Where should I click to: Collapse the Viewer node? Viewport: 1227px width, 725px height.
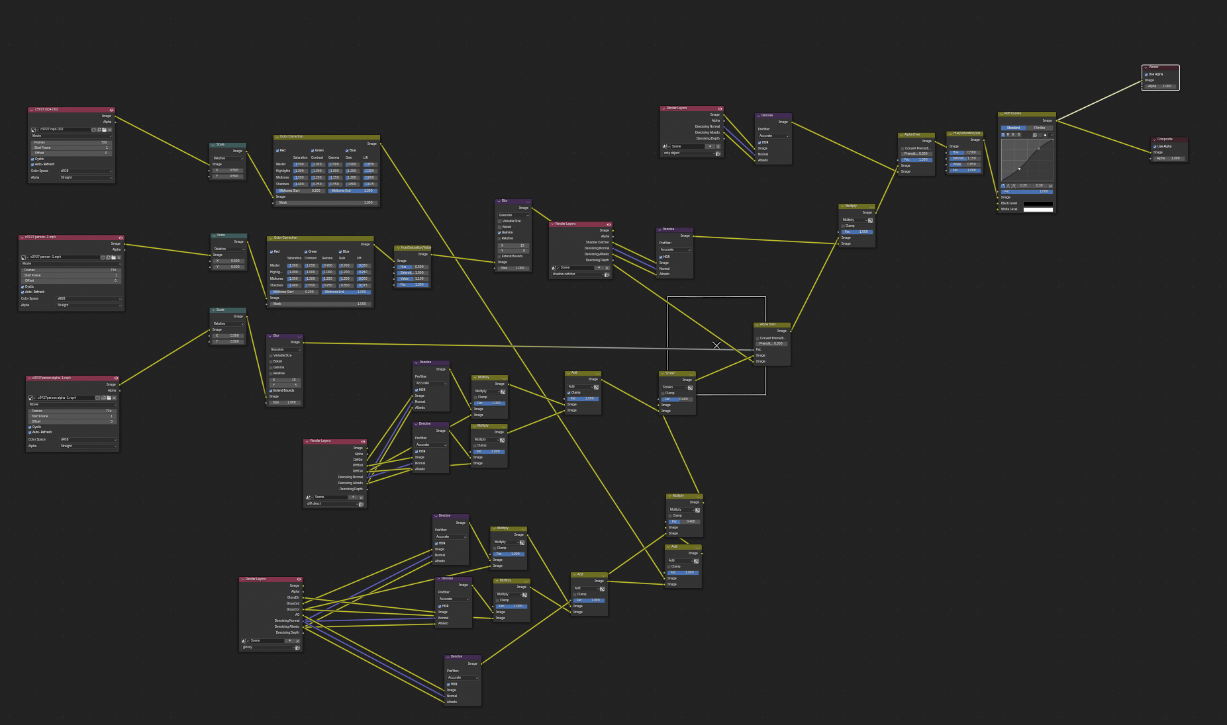(x=1146, y=67)
